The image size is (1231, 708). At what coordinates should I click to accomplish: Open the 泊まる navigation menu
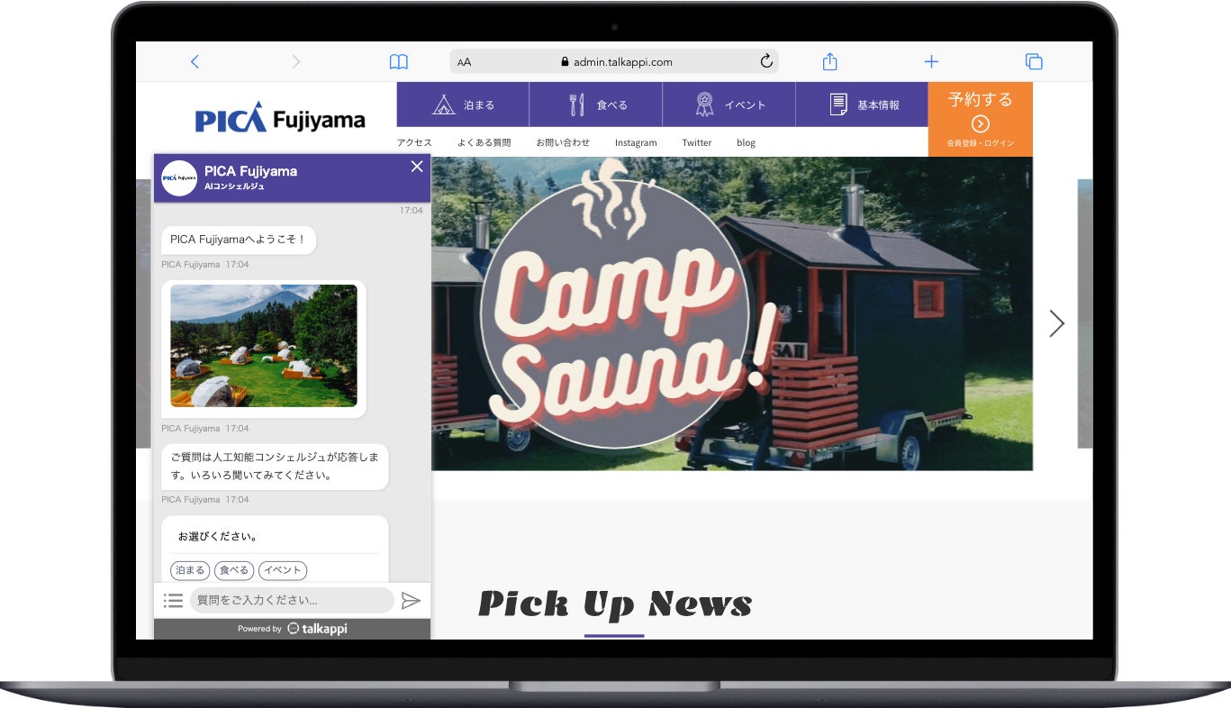463,104
